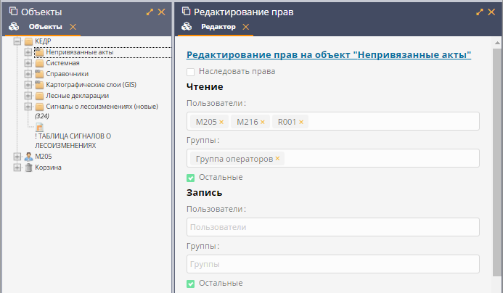Select the Редактор tab
This screenshot has height=293, width=503.
pyautogui.click(x=218, y=27)
